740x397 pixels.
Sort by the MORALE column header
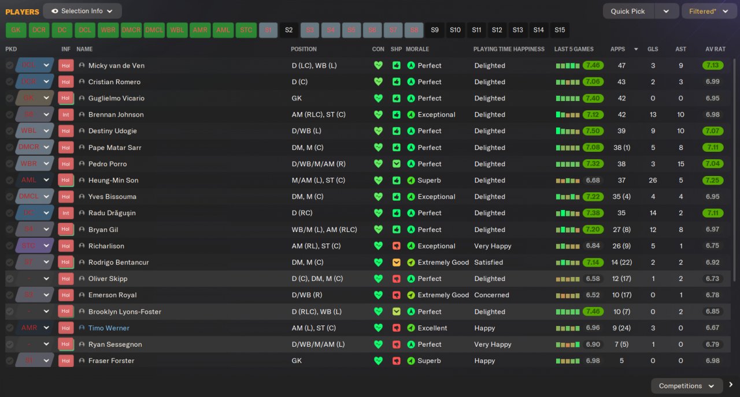417,49
